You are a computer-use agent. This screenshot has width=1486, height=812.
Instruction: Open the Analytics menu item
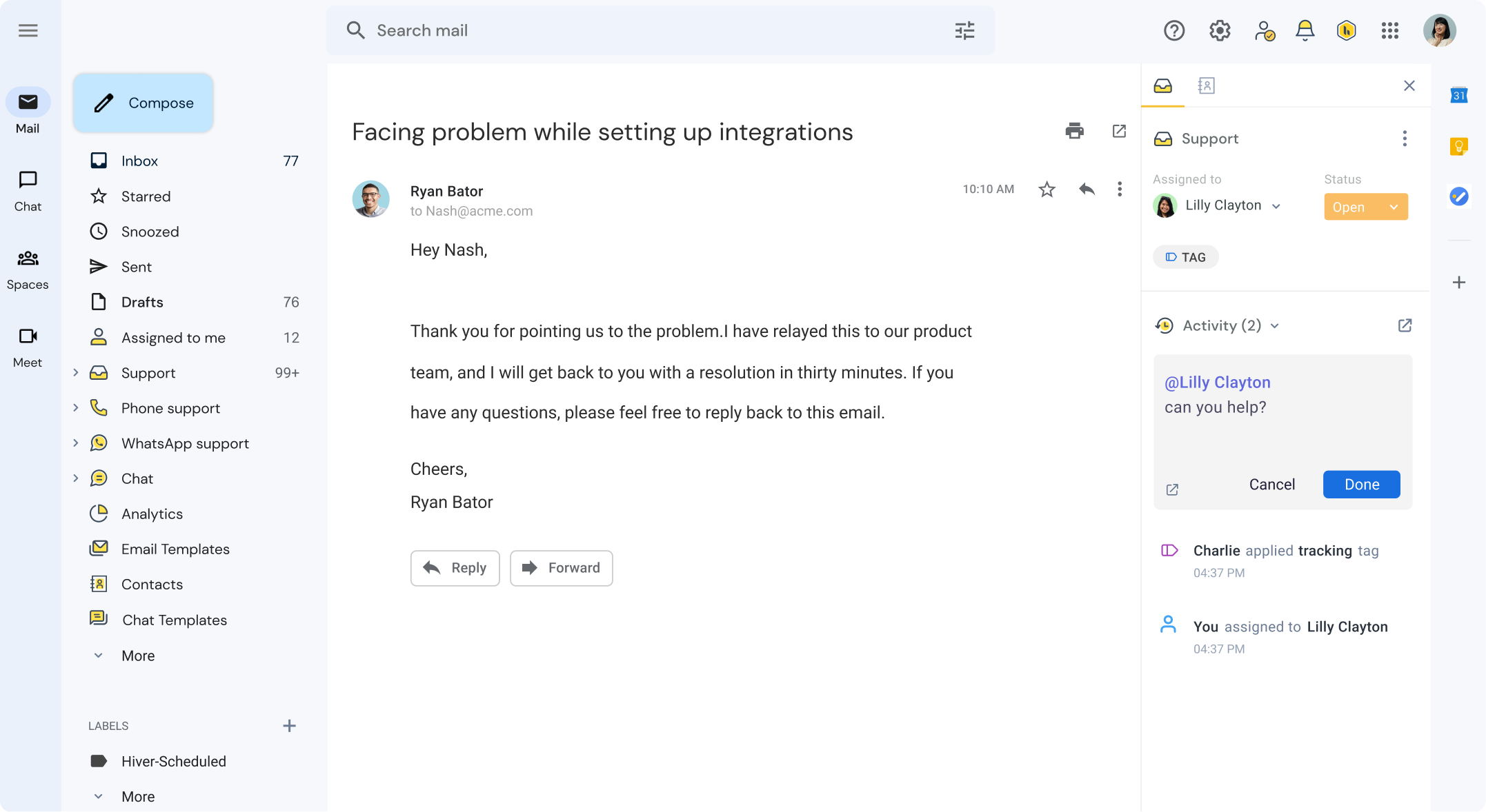coord(152,514)
